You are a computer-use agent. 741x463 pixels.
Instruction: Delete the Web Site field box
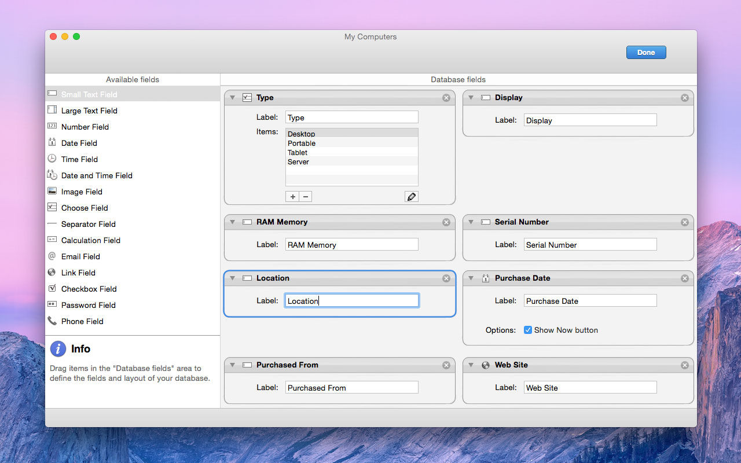click(x=685, y=365)
